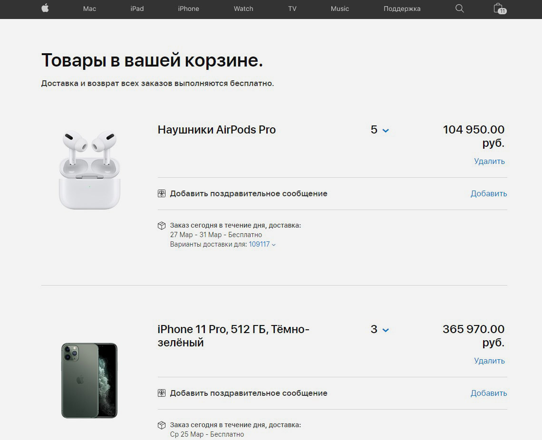
Task: Click the gift icon for iPhone 11 Pro
Action: pyautogui.click(x=162, y=393)
